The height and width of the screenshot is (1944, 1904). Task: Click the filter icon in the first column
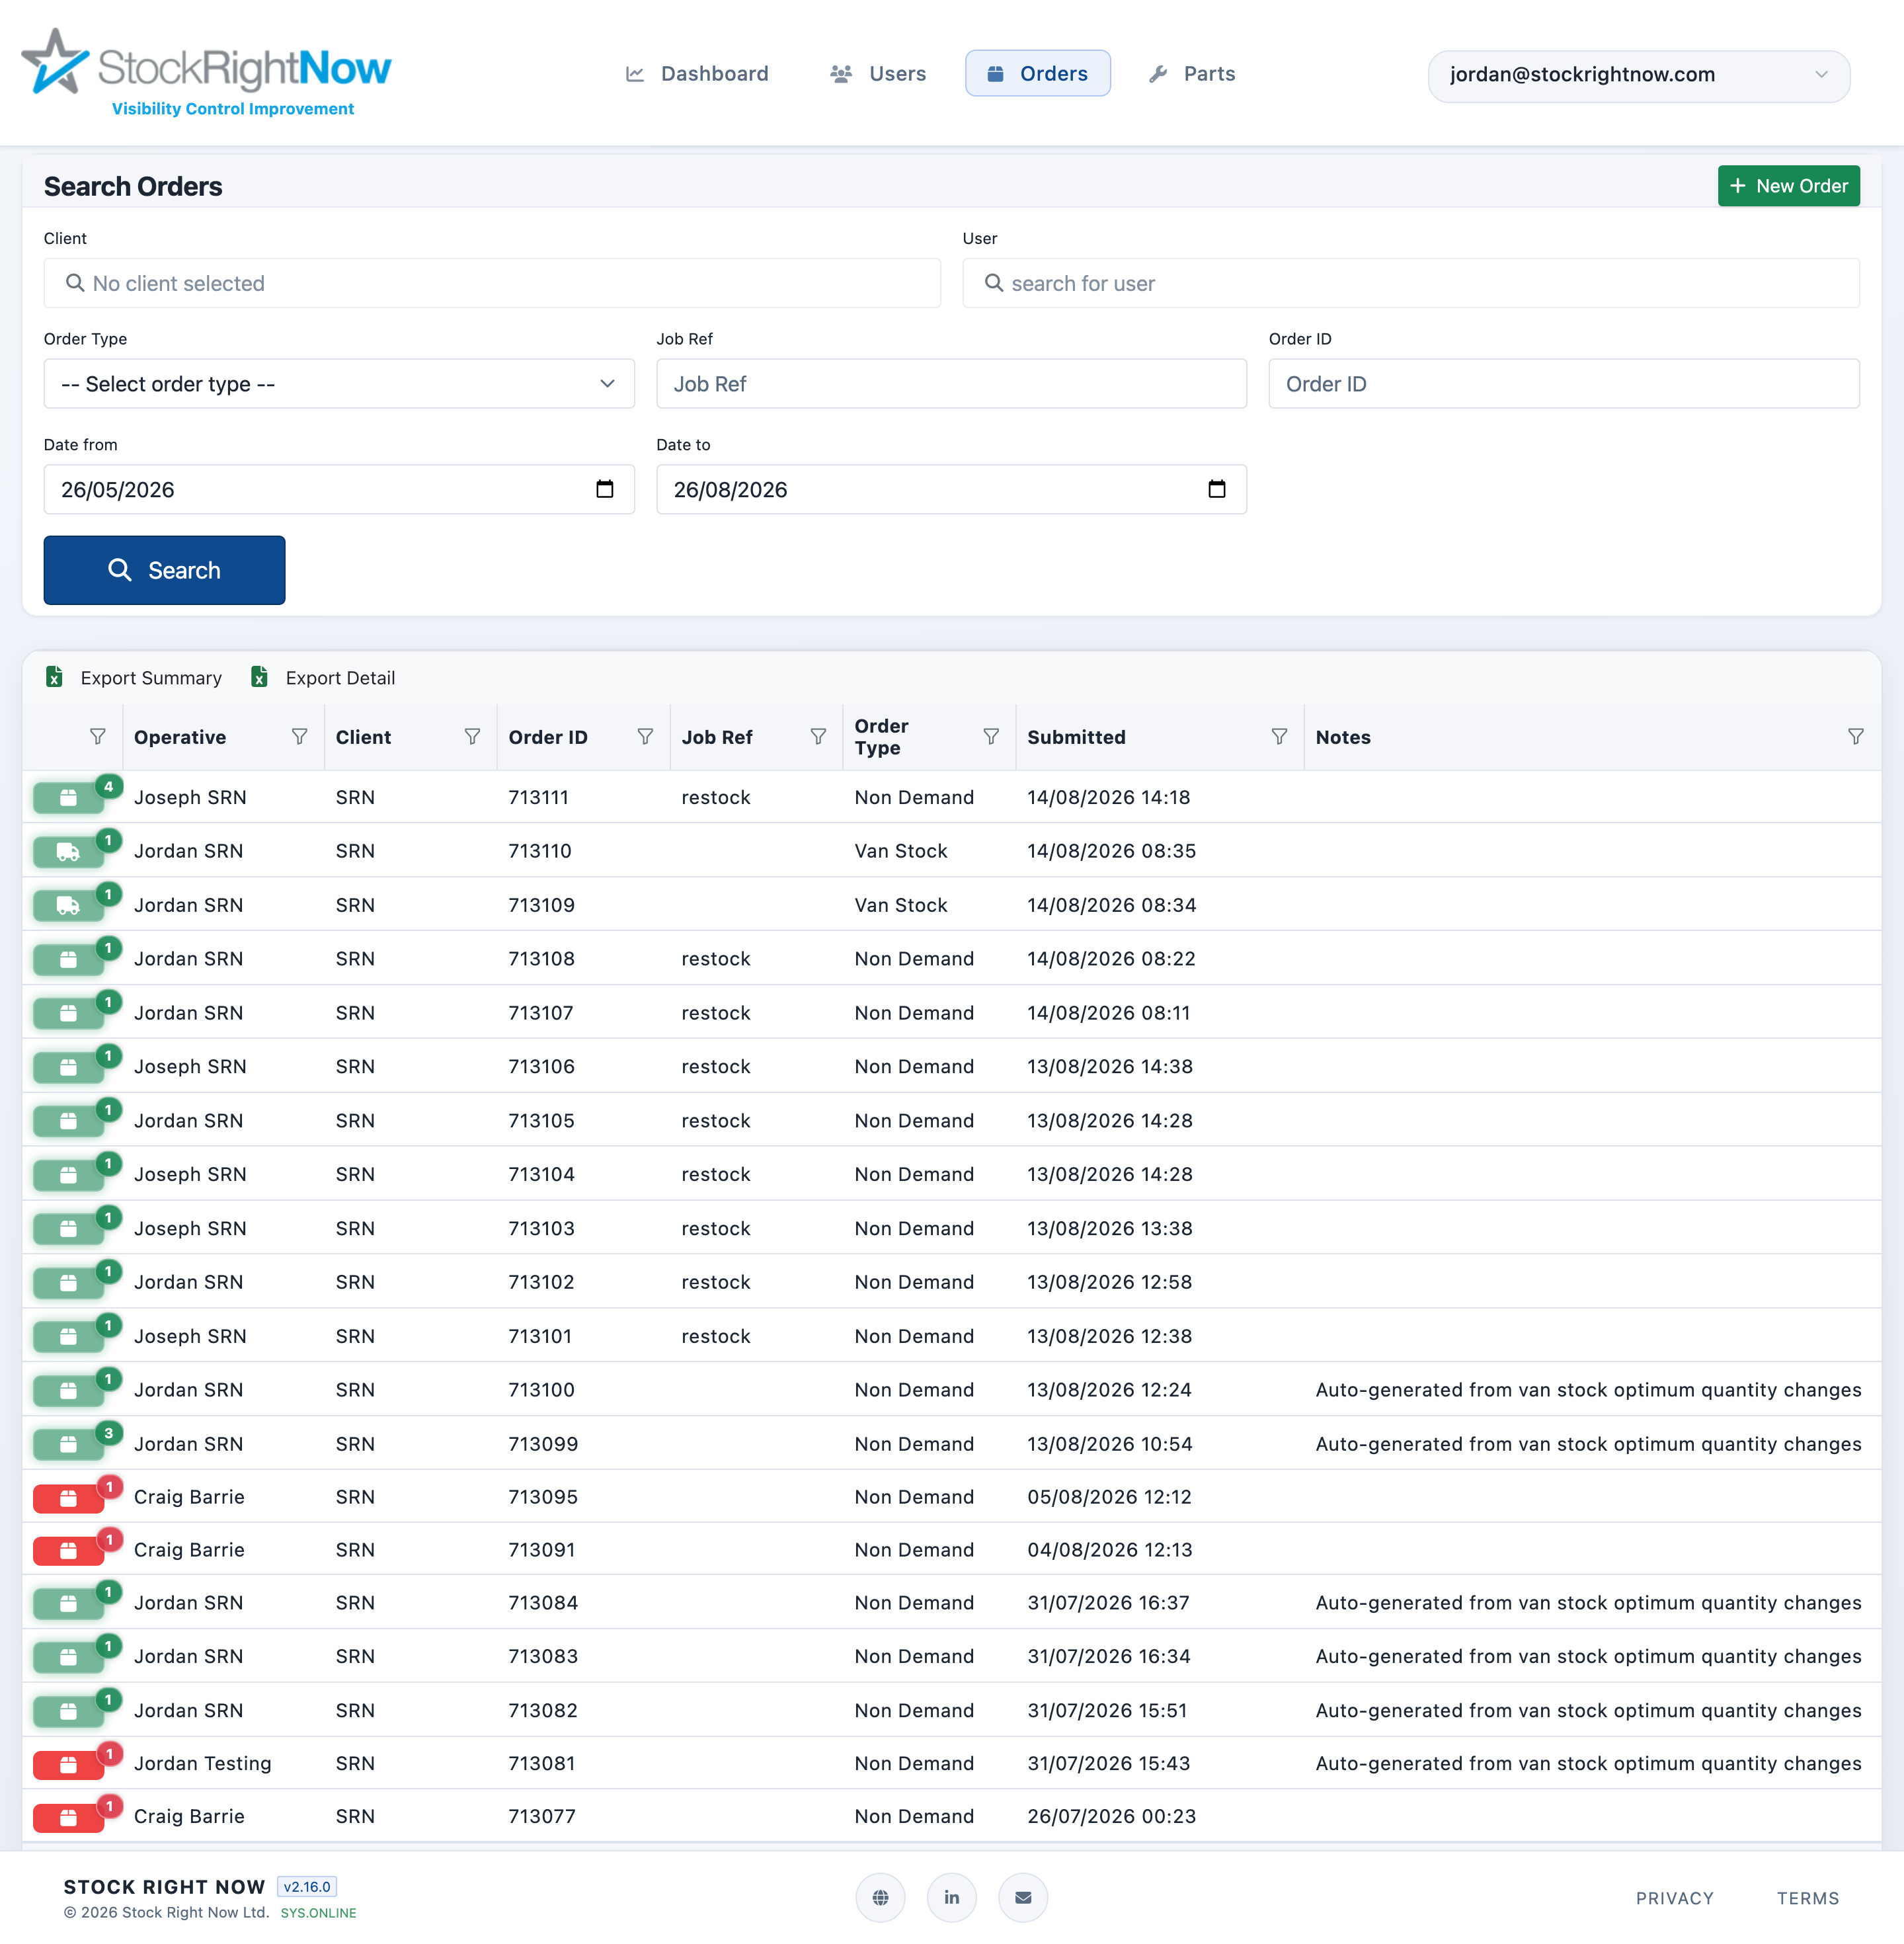[97, 737]
